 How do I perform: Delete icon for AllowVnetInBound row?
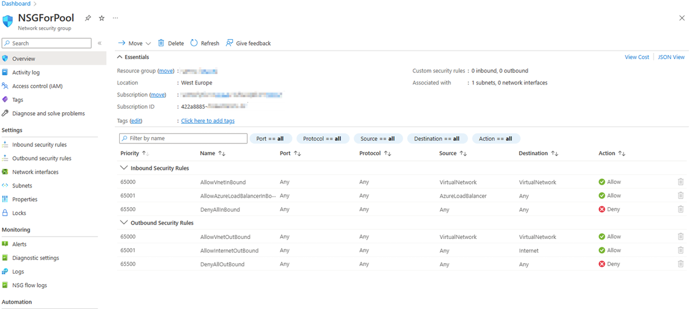click(681, 182)
